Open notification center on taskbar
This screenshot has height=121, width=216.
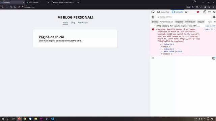[212, 119]
